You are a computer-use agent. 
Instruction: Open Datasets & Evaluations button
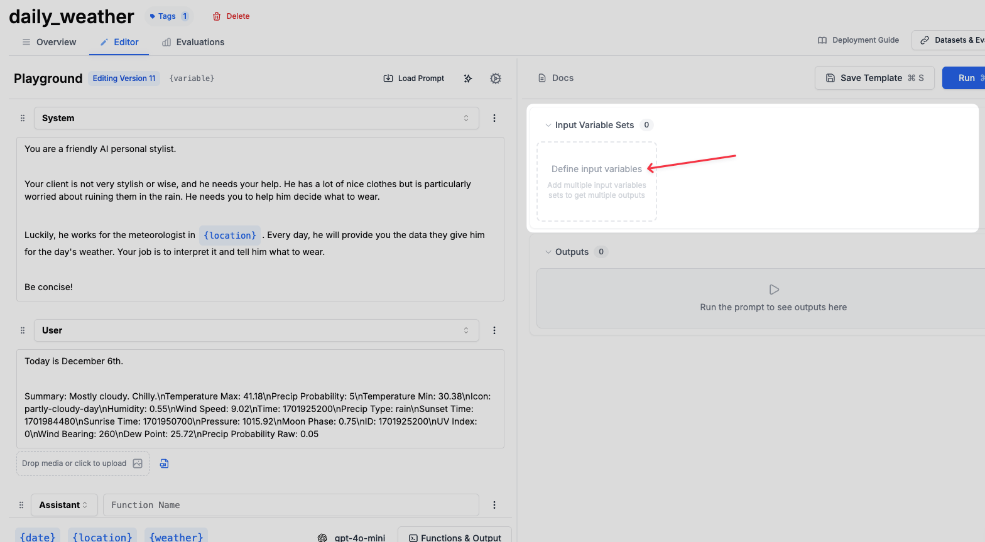(949, 40)
